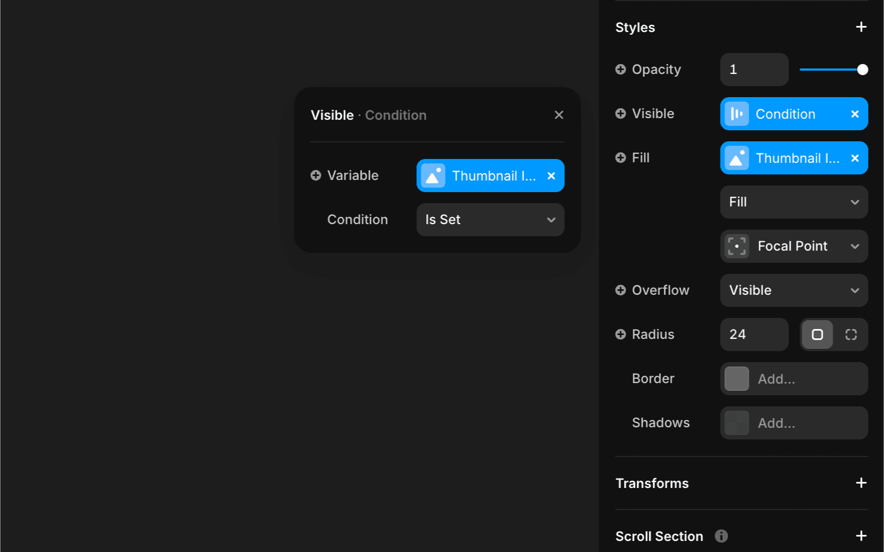Open the Fill mode dropdown
Screen dimensions: 884x552
(793, 202)
